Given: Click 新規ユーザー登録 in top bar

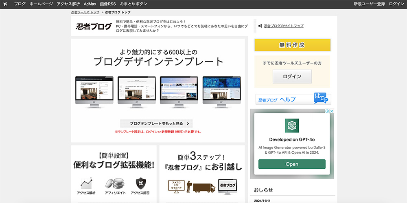Looking at the screenshot, I should click(x=370, y=4).
